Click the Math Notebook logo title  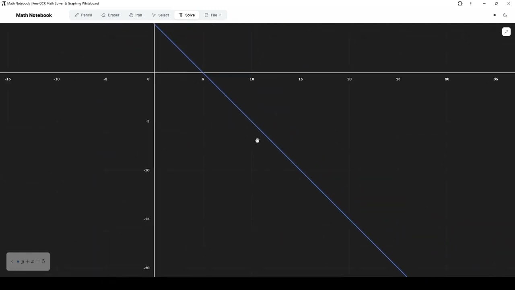tap(34, 15)
